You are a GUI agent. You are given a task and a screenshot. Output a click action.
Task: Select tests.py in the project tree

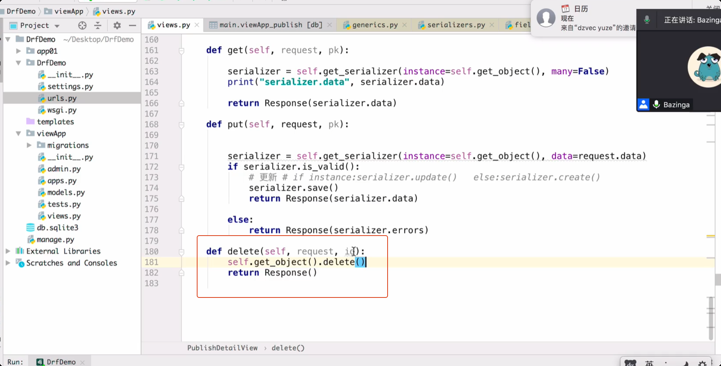point(64,204)
